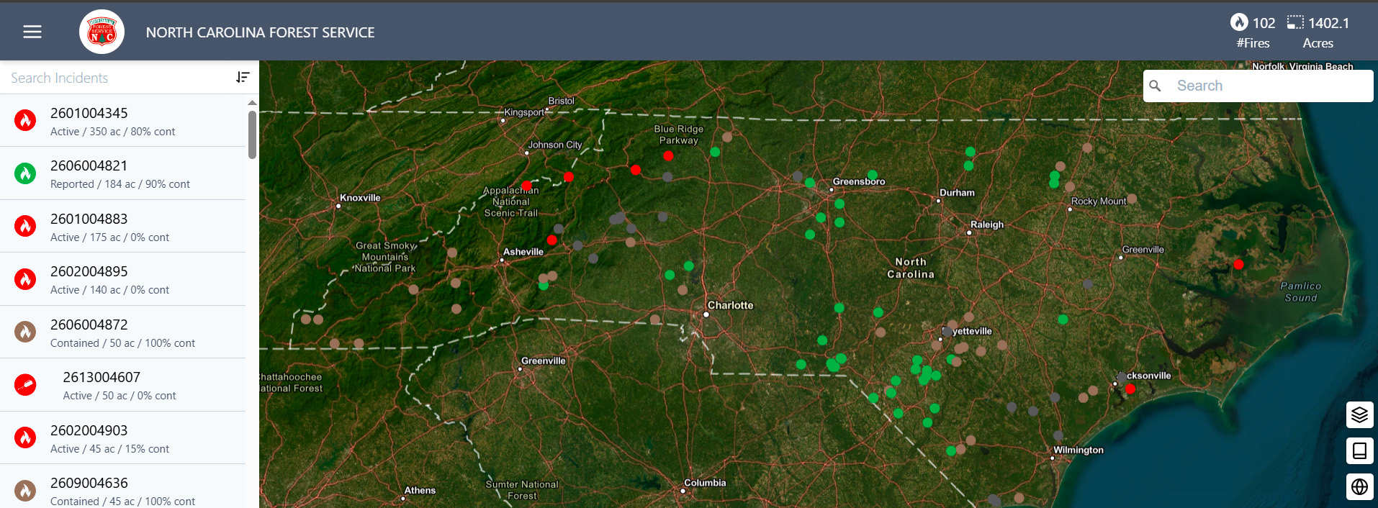Open the map legend book icon
Viewport: 1378px width, 508px height.
(x=1359, y=451)
